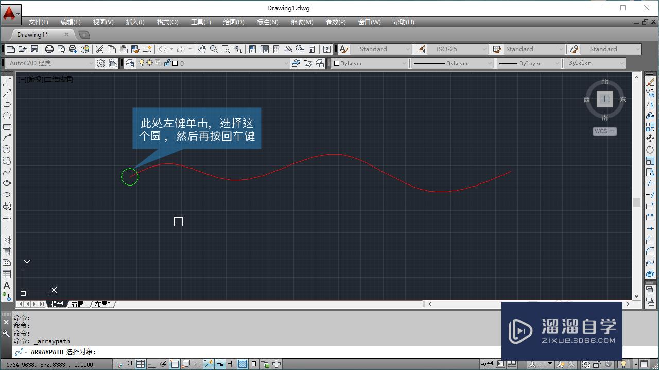
Task: Open a new drawing tab button
Action: tap(84, 35)
